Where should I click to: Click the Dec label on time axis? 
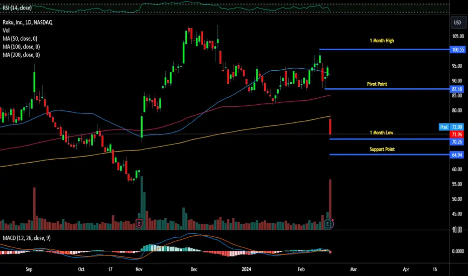click(x=194, y=269)
